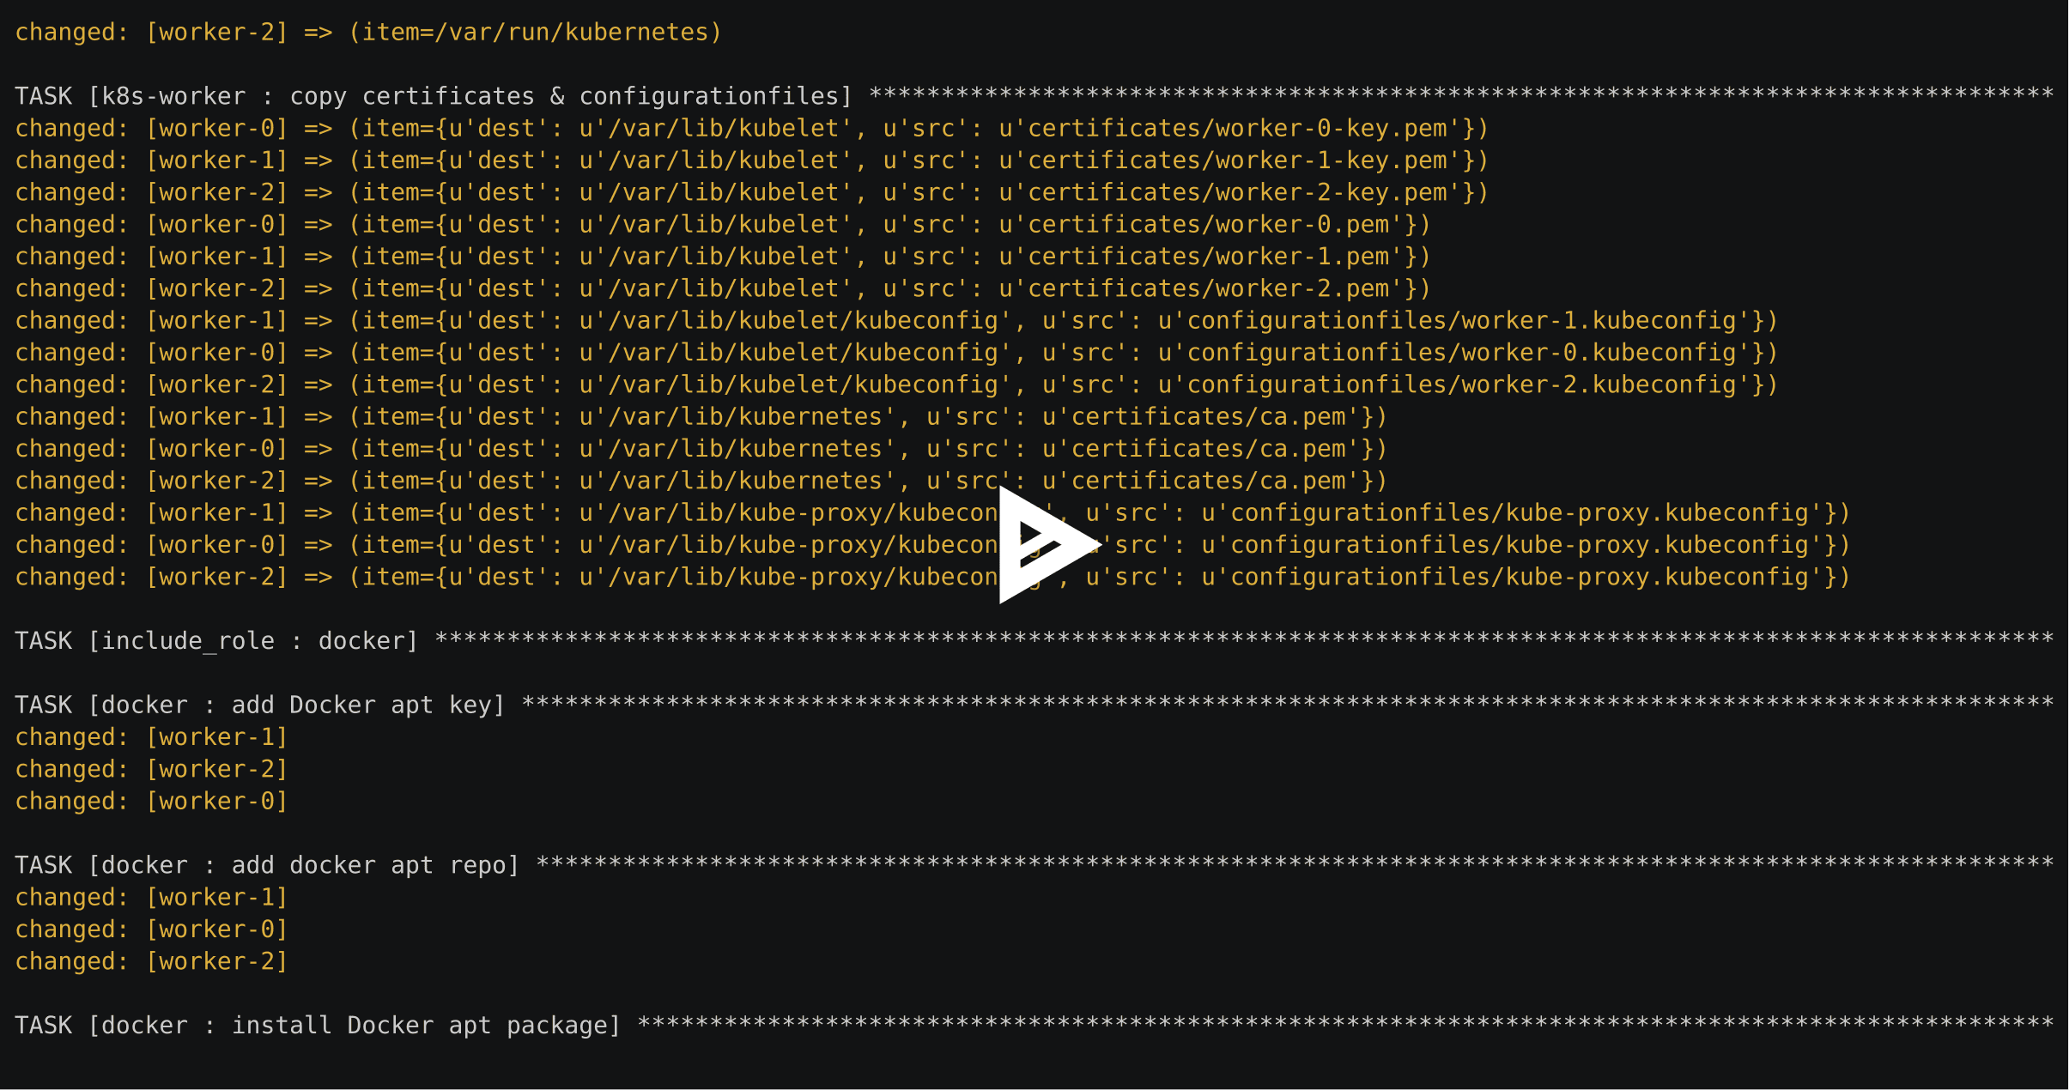2069x1090 pixels.
Task: Click the line with worker-2-key.pem
Action: click(x=752, y=192)
